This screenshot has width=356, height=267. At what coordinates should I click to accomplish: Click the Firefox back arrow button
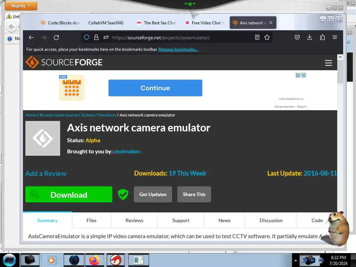(x=31, y=38)
